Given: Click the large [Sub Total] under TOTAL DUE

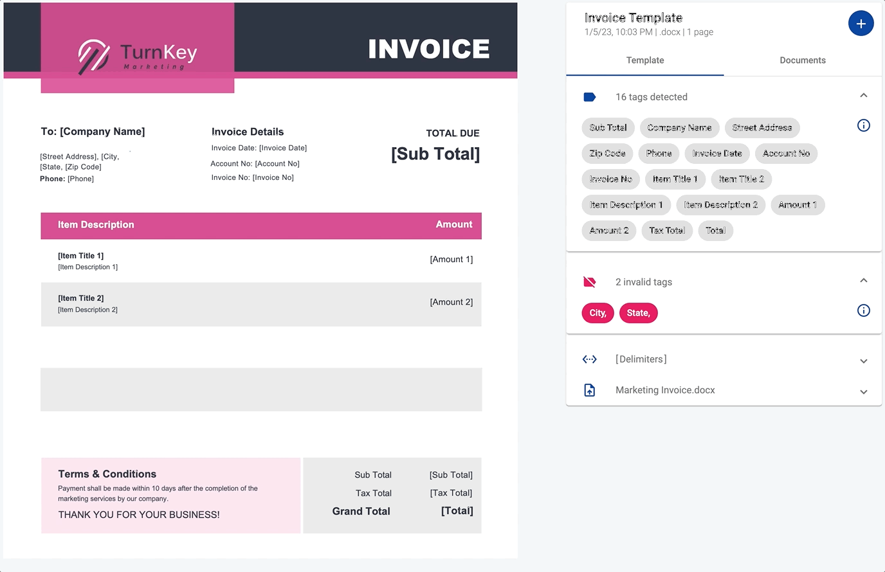Looking at the screenshot, I should 435,154.
